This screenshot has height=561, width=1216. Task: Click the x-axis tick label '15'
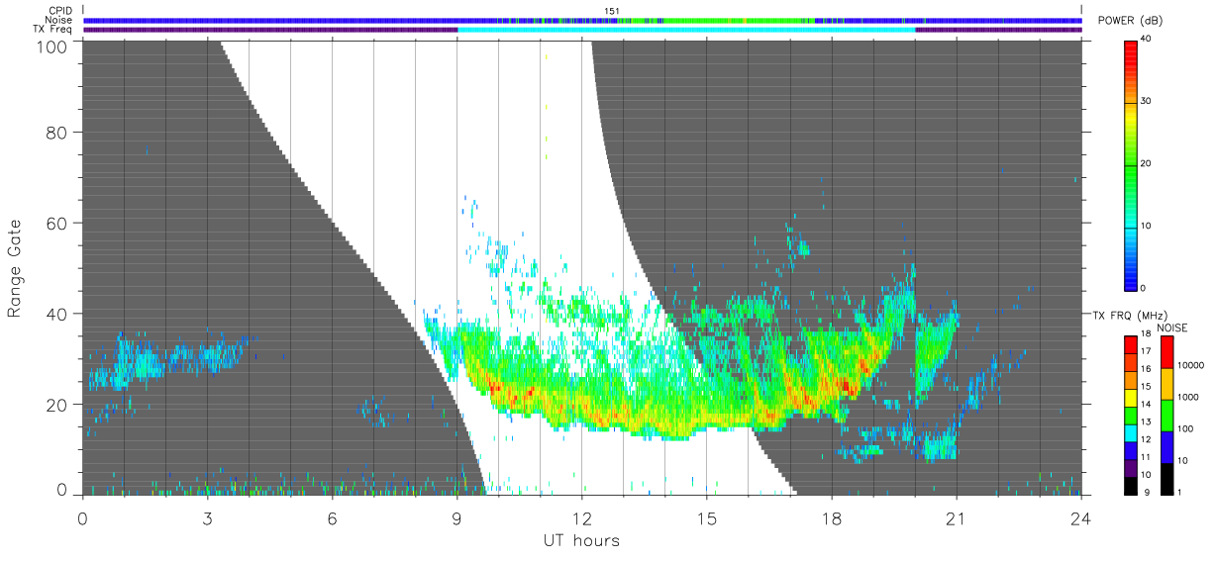pyautogui.click(x=707, y=516)
